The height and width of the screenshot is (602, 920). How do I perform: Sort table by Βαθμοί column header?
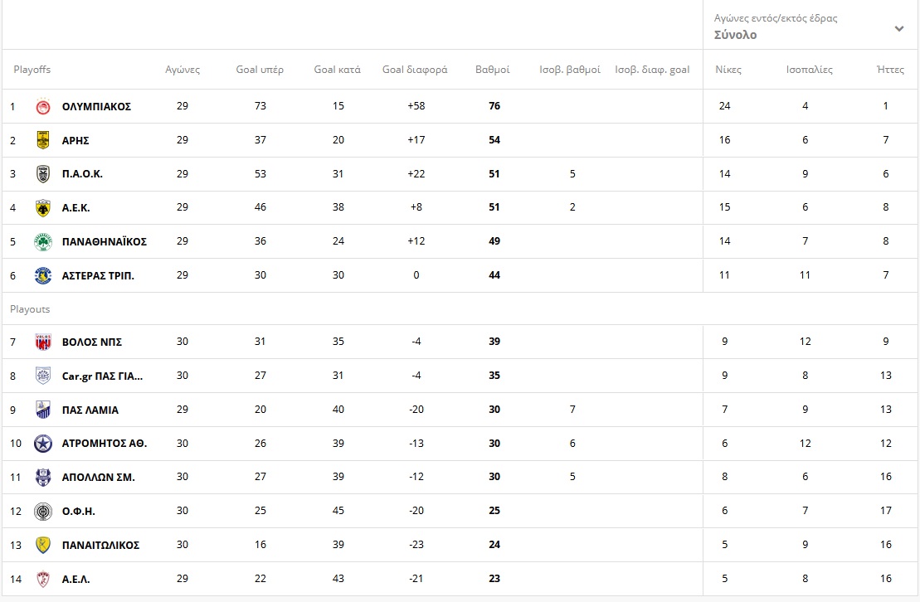click(492, 70)
